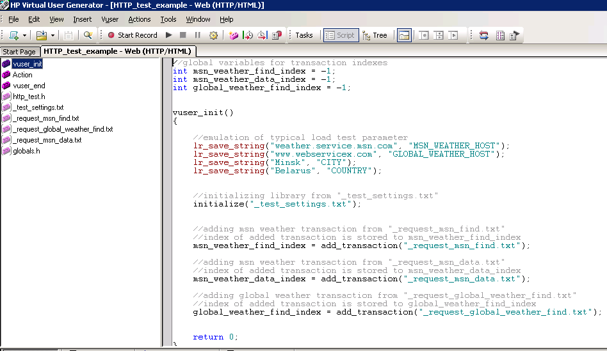
Task: Click the code editor's left gray margin bar
Action: coord(167,202)
